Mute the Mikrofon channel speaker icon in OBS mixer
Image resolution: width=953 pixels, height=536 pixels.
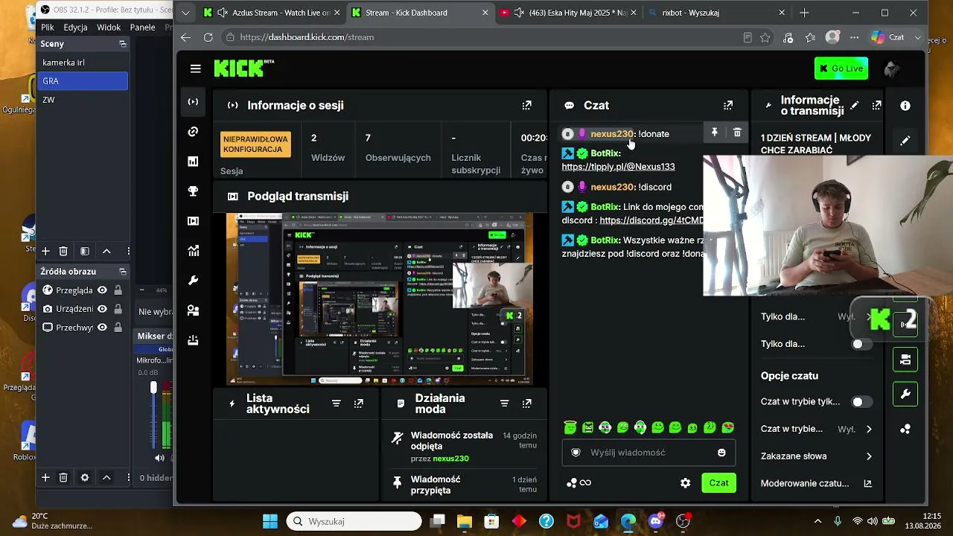pos(159,458)
